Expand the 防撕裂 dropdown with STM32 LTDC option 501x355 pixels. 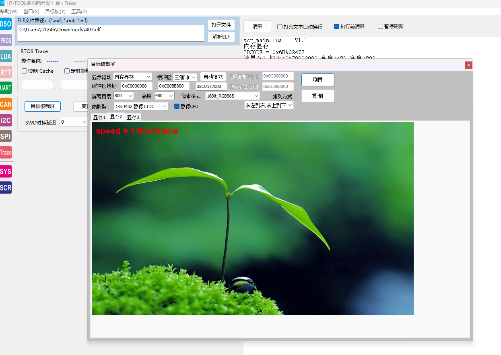click(141, 106)
